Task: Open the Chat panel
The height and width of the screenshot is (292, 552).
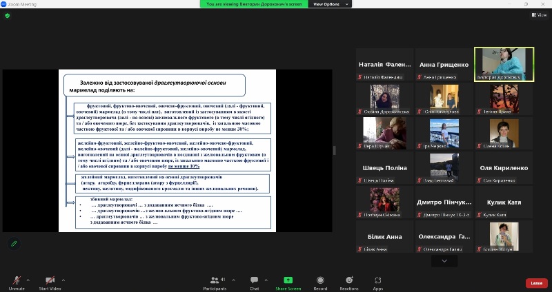Action: click(x=254, y=281)
